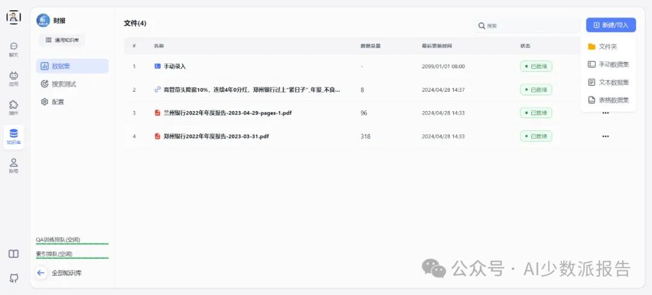Select the Knowledge base (知识库) database icon
Image resolution: width=652 pixels, height=295 pixels.
coord(14,137)
